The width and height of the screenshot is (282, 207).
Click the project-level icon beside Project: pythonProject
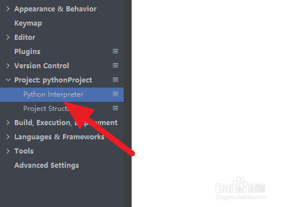click(115, 80)
